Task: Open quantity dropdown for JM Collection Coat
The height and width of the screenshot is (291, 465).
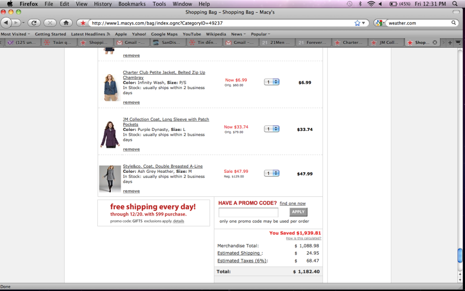Action: click(272, 129)
